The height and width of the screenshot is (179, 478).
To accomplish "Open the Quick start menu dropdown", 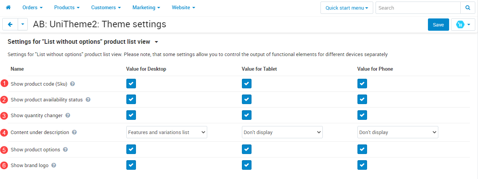I will click(x=347, y=8).
